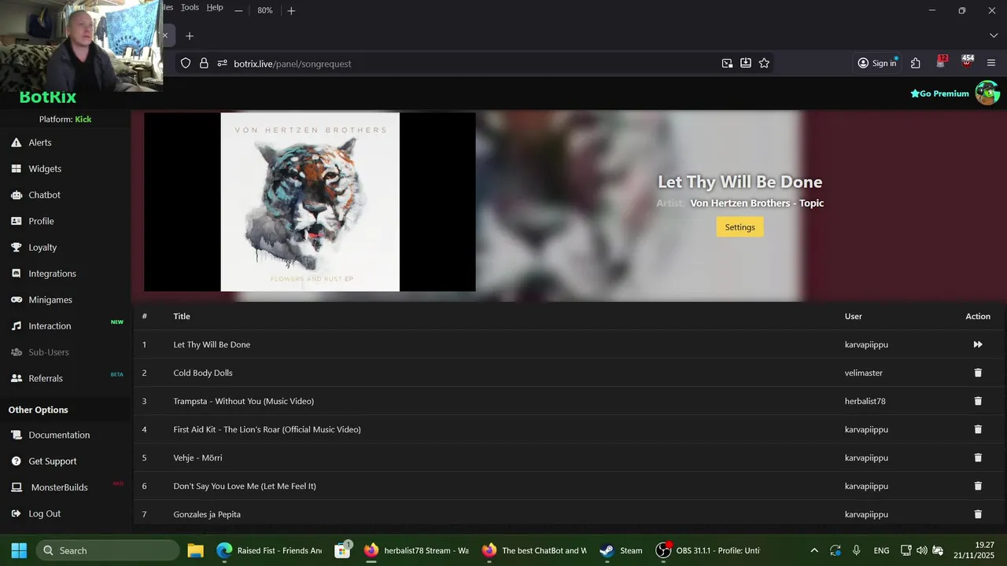Open the browser downloads icon
1007x566 pixels.
[746, 64]
